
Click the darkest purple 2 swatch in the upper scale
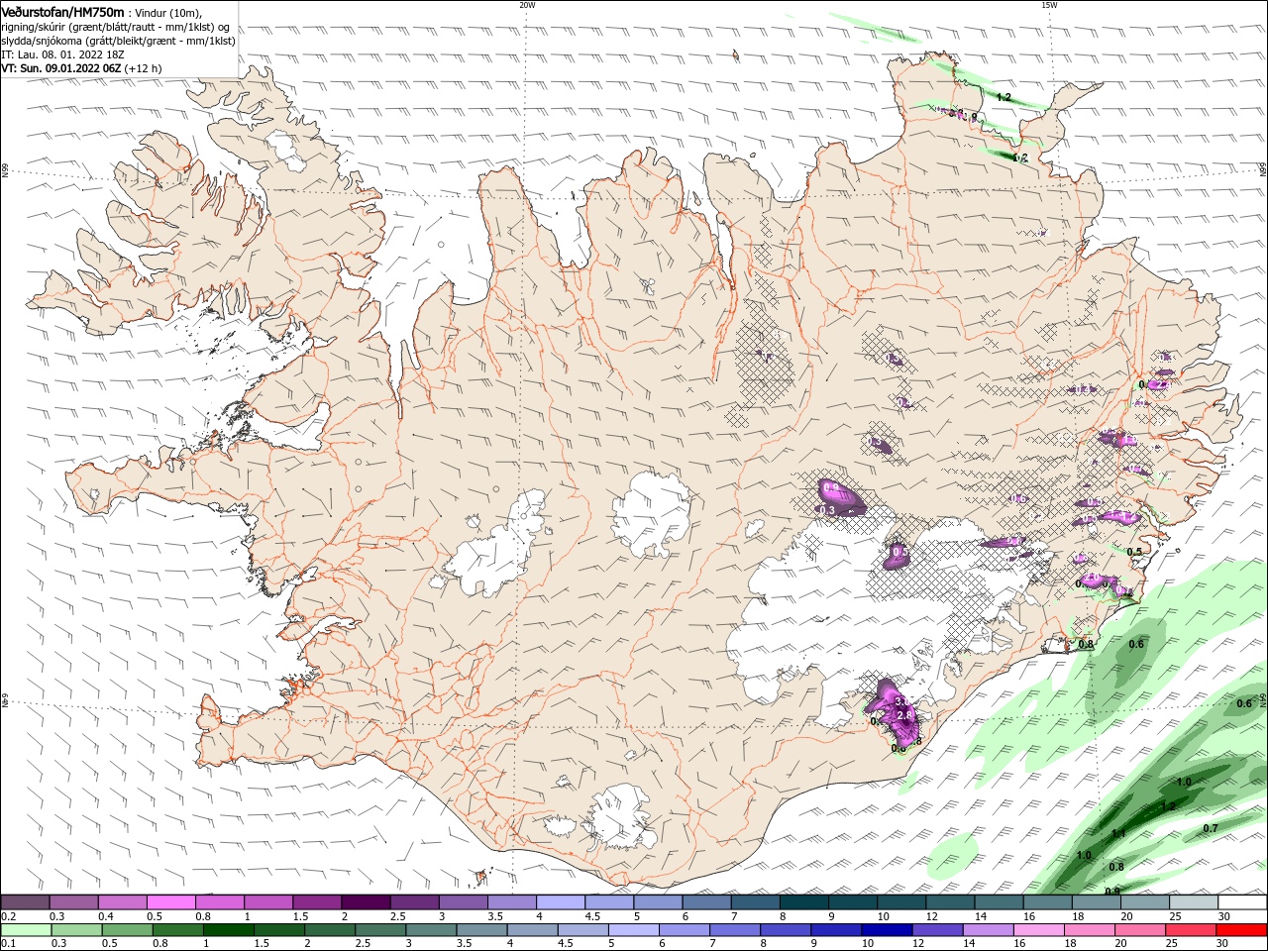coord(366,901)
